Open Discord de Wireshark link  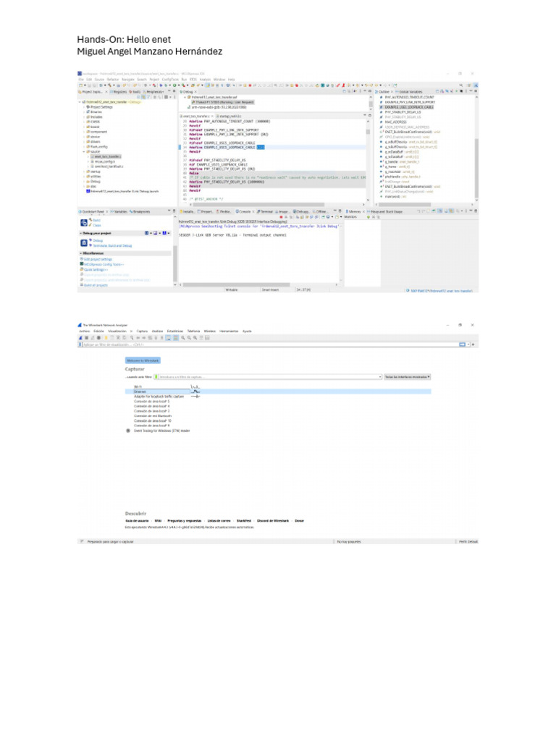point(273,520)
